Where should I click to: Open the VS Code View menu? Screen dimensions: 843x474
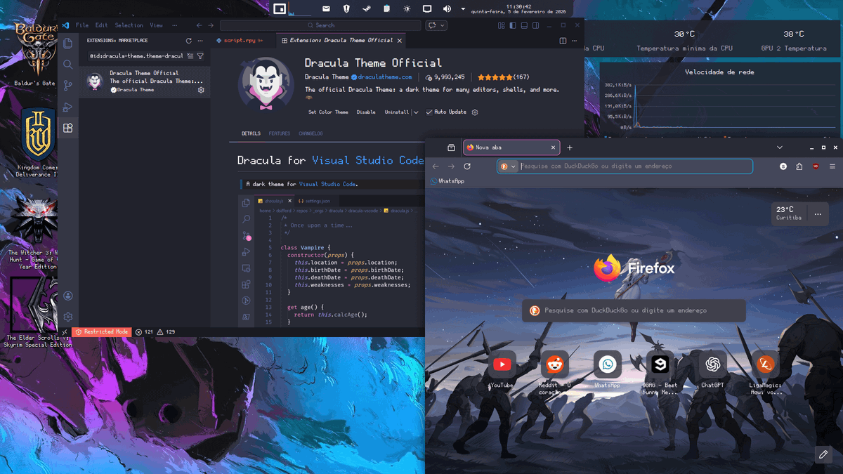coord(156,25)
